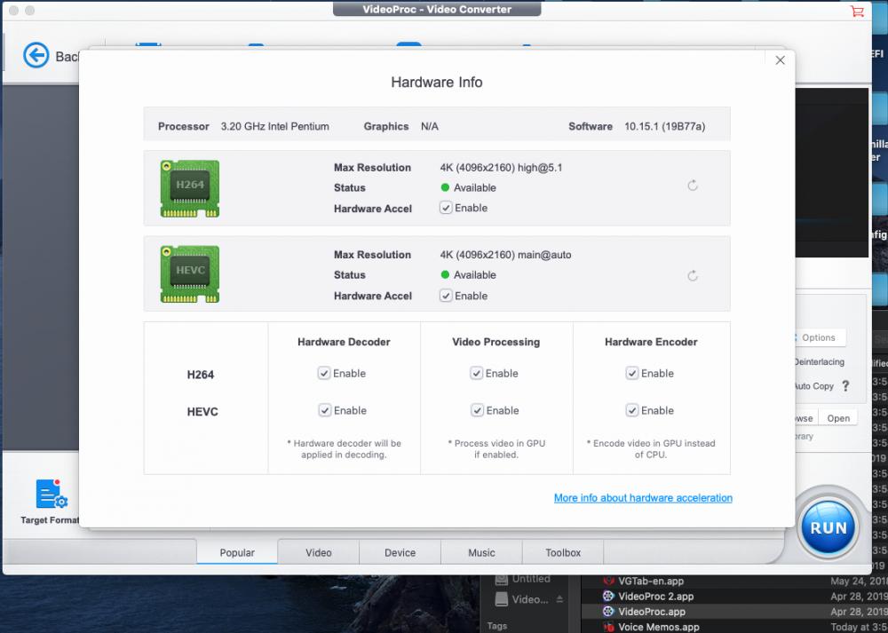Click the Back arrow icon
Viewport: 888px width, 633px height.
[36, 55]
